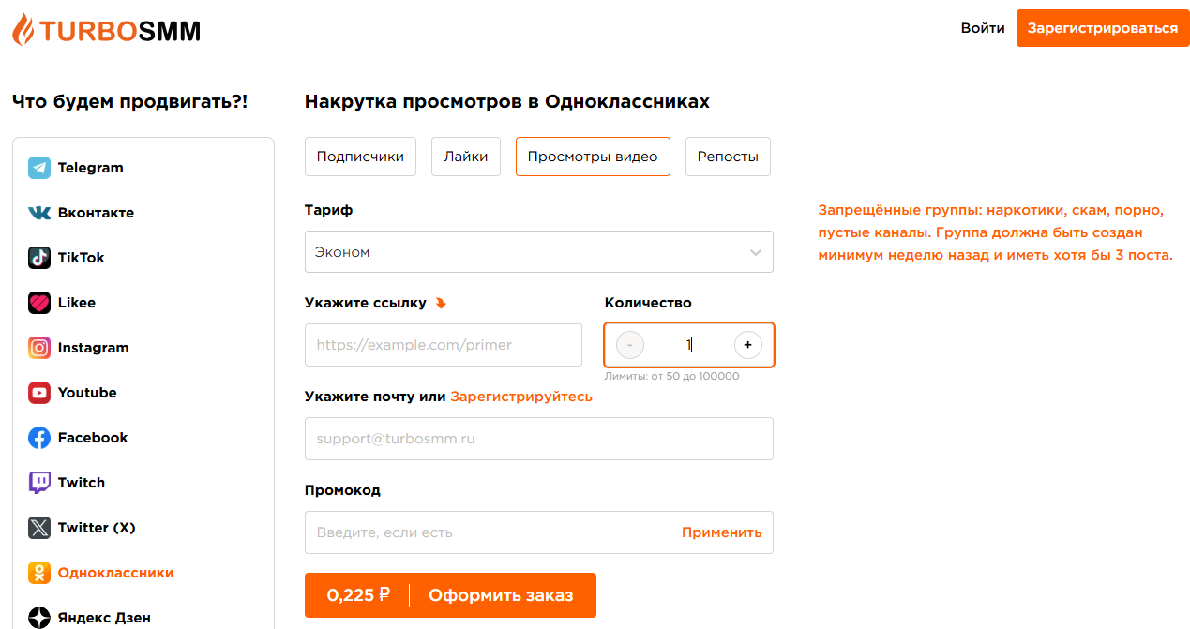Click the Тариф dropdown chevron arrow
Viewport: 1190px width, 629px height.
756,252
